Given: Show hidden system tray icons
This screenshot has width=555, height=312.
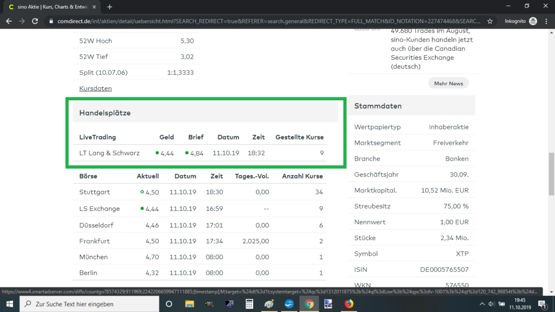Looking at the screenshot, I should (482, 304).
